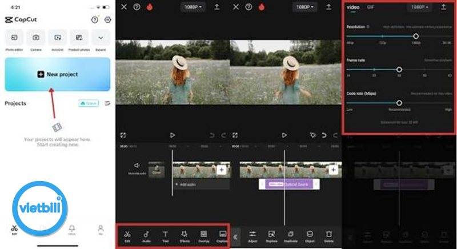Open the projects list manage icon
Image resolution: width=457 pixels, height=249 pixels.
coord(107,103)
